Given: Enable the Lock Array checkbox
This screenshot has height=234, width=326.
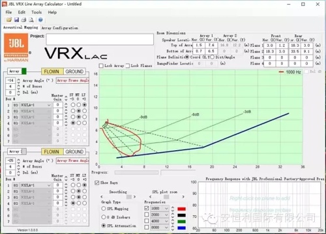Looking at the screenshot, I should click(101, 66).
